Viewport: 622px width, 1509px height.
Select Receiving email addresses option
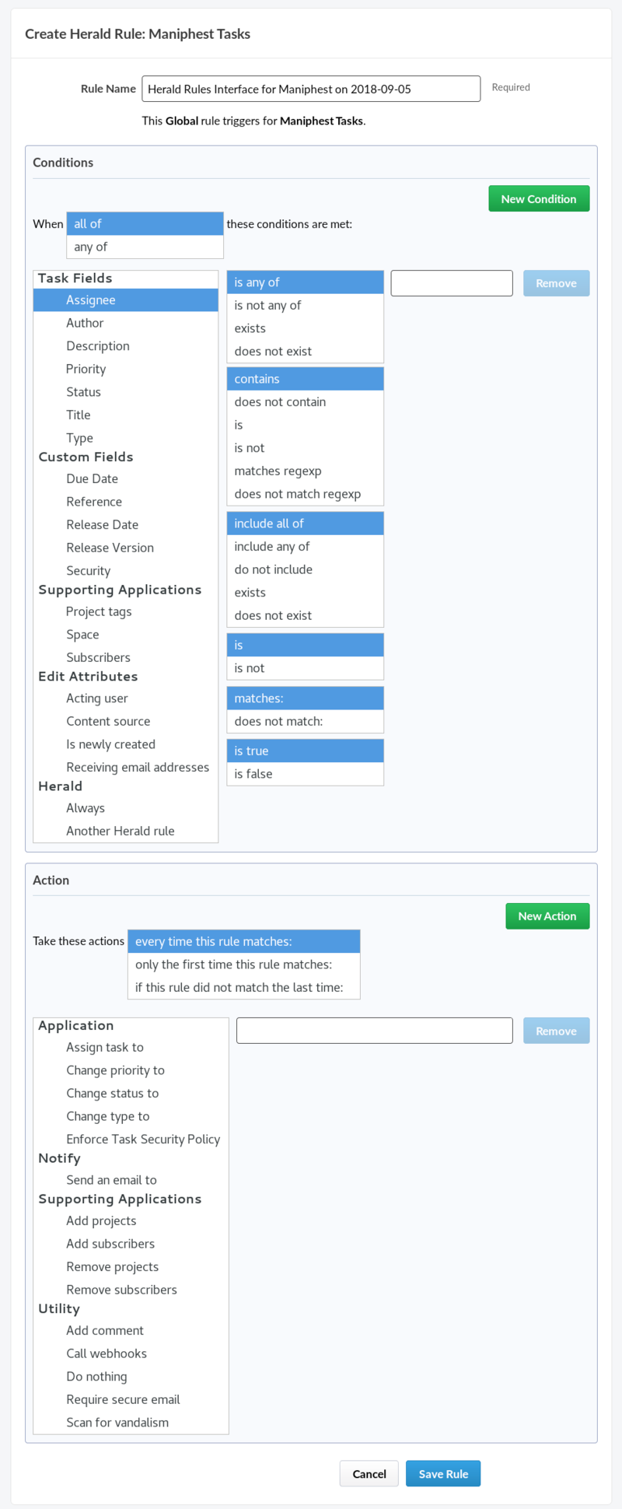pyautogui.click(x=126, y=767)
